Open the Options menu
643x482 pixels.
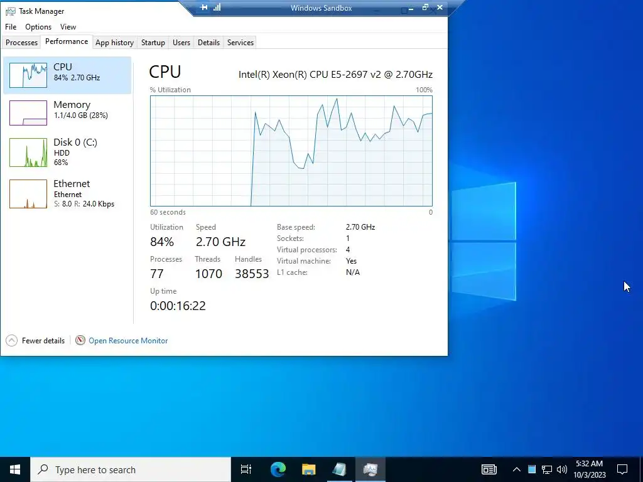pos(38,26)
